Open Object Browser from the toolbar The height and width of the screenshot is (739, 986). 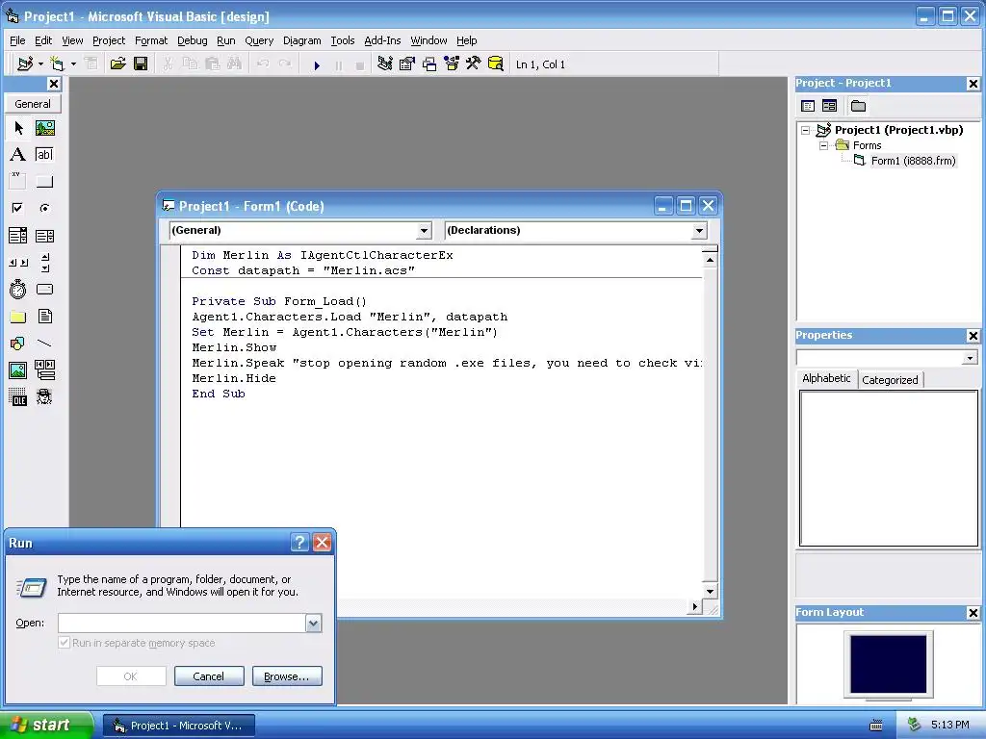[452, 64]
